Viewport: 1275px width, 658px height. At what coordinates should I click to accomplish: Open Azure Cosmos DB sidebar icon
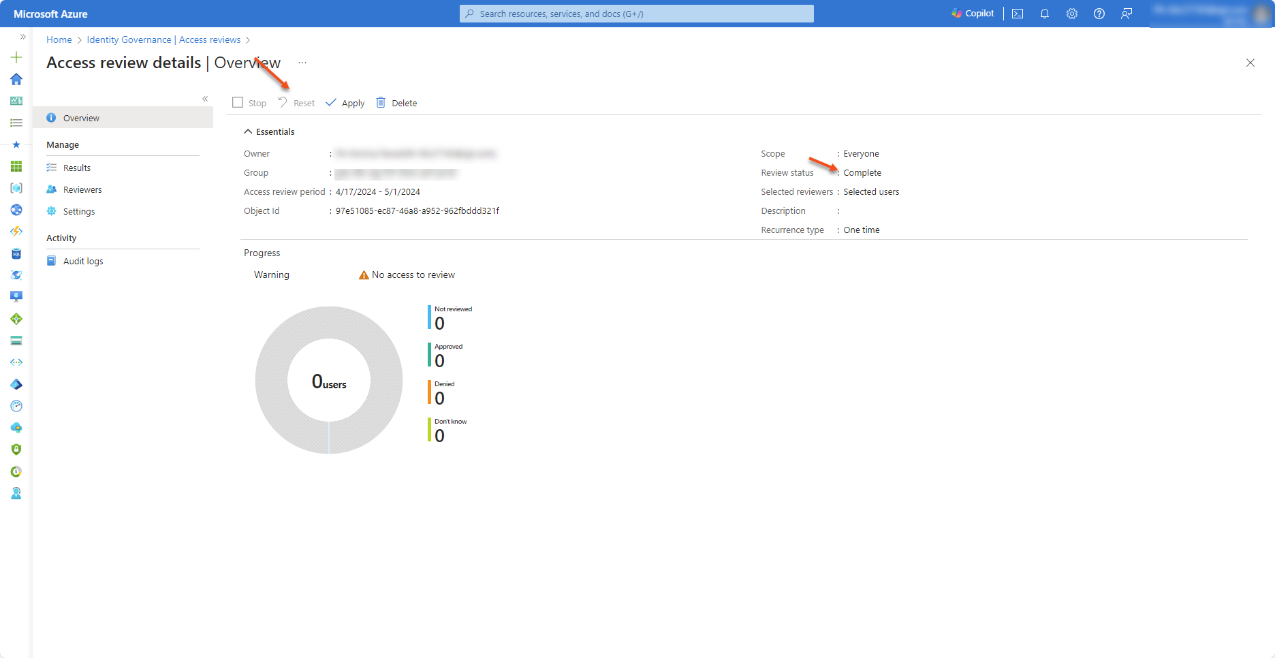(16, 275)
